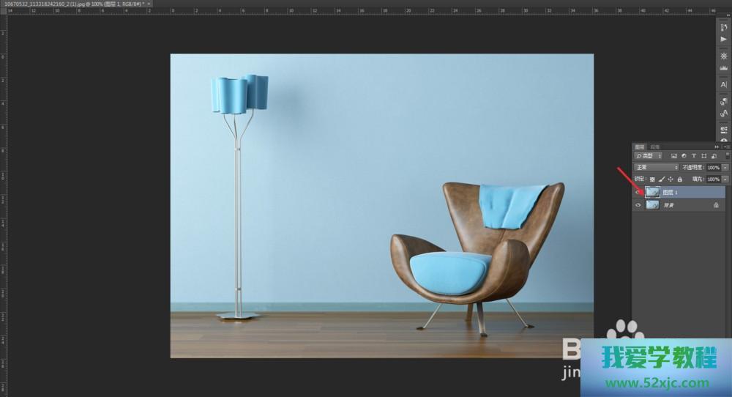Screen dimensions: 732x397
Task: Open the Character panel 'A|' icon
Action: click(724, 85)
